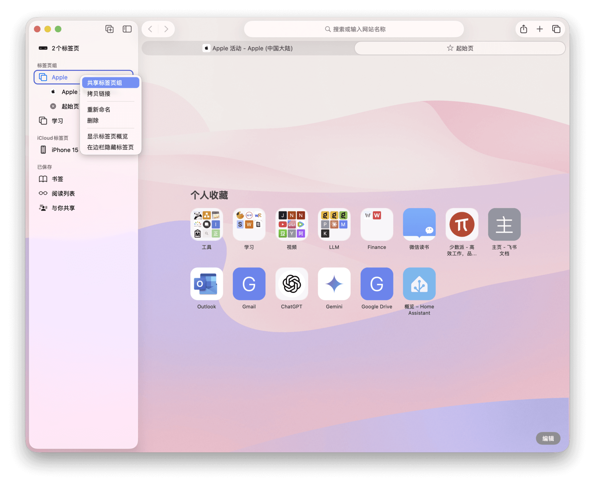Launch Outlook from favorites
Viewport: 595px width, 486px height.
click(x=206, y=284)
